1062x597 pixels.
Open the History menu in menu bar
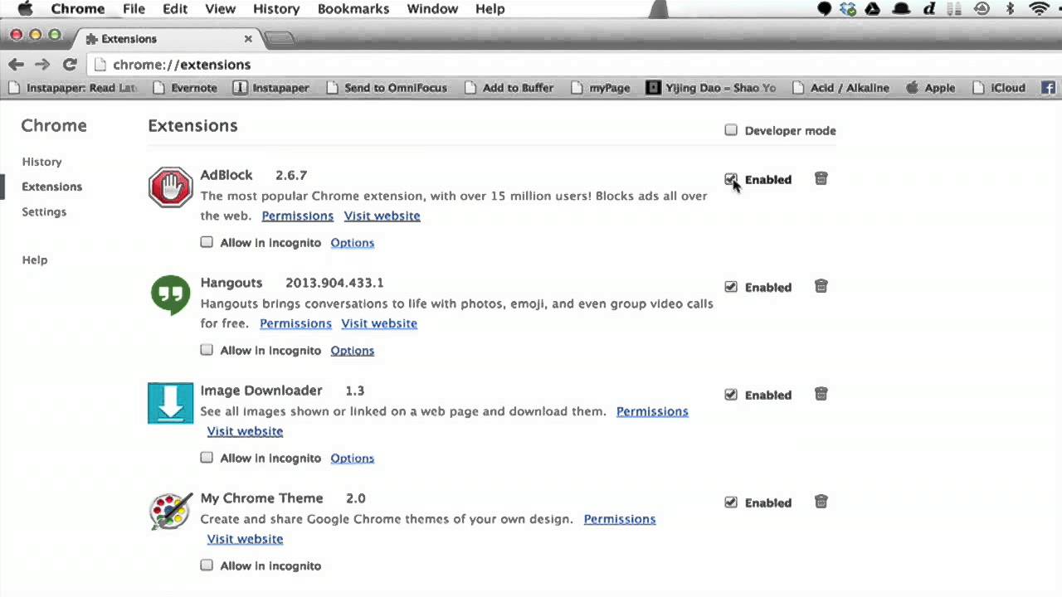[276, 9]
